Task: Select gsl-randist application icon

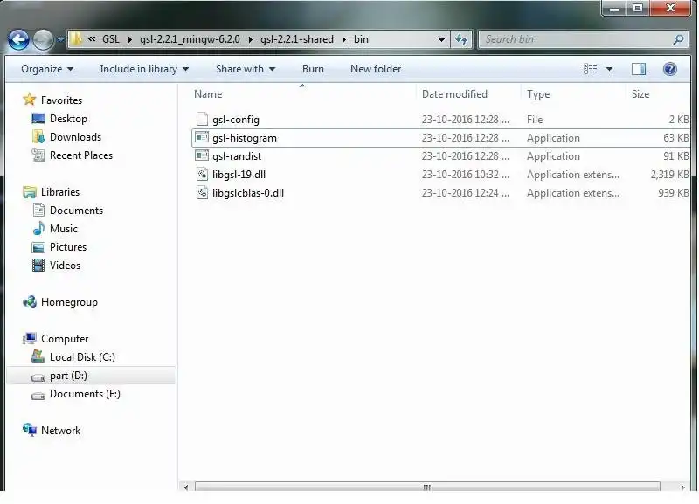Action: (x=202, y=155)
